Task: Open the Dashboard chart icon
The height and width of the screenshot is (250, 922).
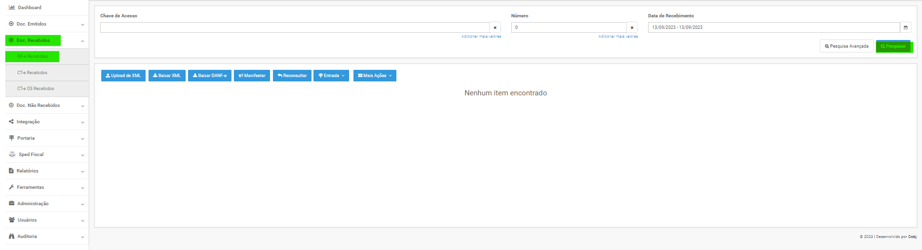Action: point(12,7)
